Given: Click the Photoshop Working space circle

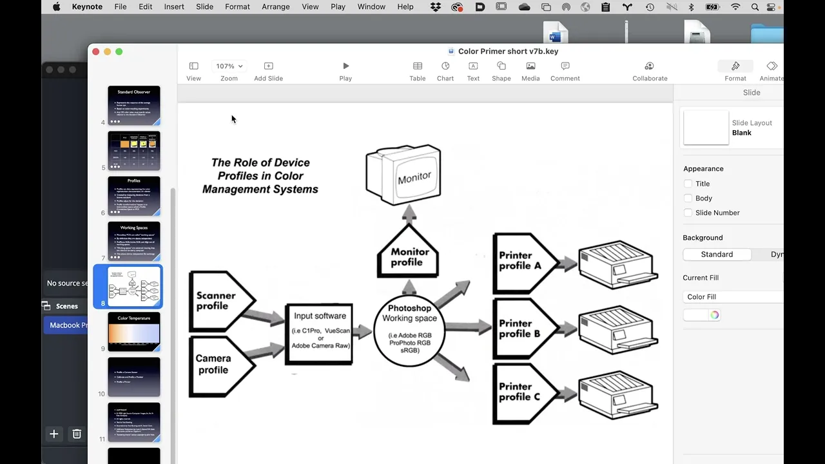Looking at the screenshot, I should click(409, 331).
